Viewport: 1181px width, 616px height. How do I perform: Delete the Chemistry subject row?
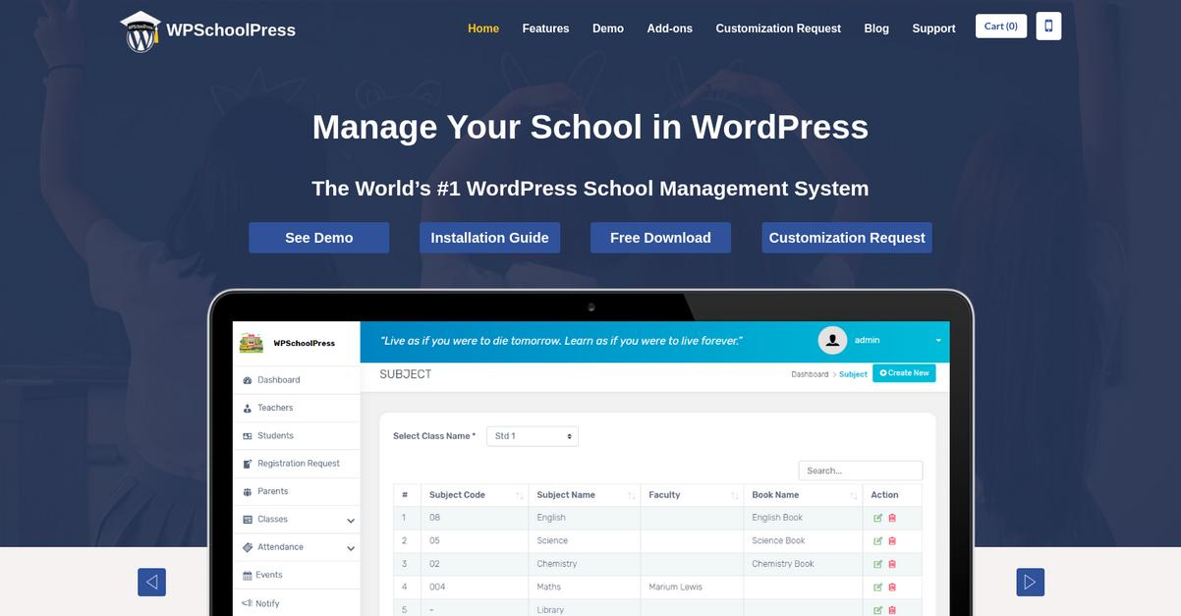coord(892,564)
